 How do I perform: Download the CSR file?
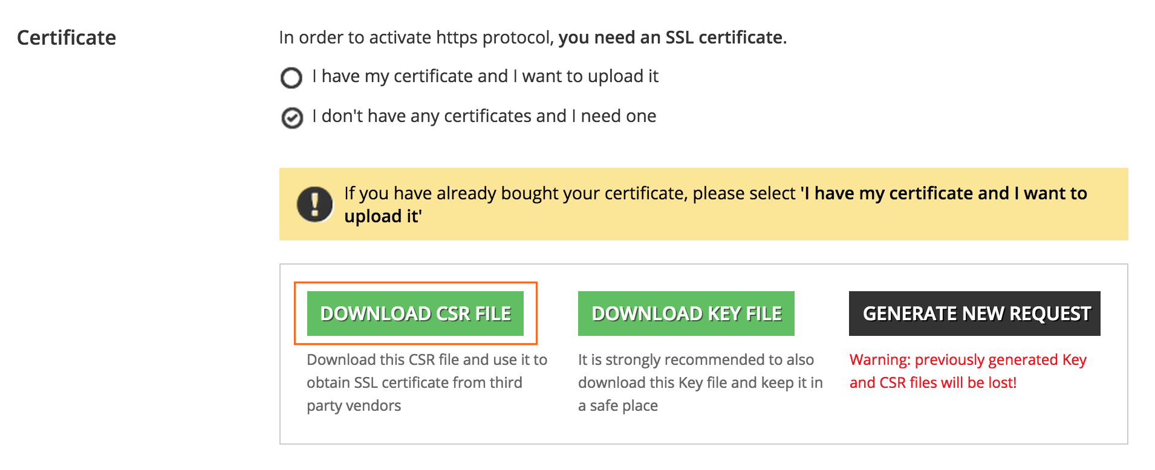pyautogui.click(x=415, y=314)
